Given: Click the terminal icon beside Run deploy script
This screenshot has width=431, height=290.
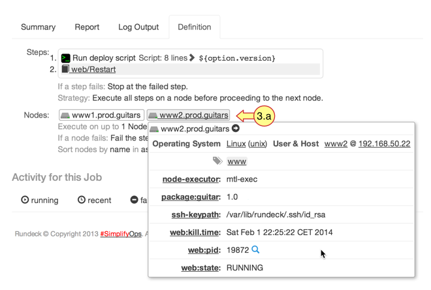Looking at the screenshot, I should pos(66,58).
